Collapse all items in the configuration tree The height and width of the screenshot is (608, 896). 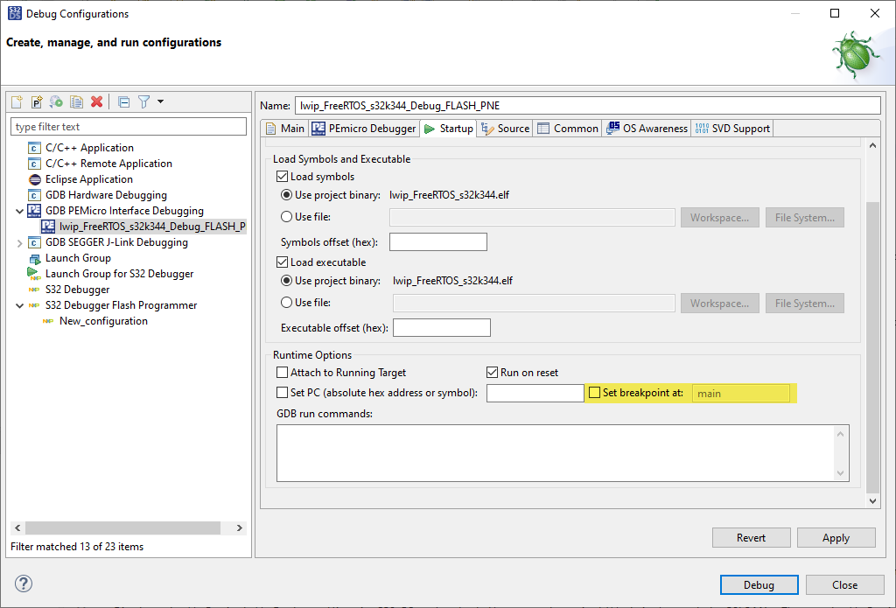coord(123,101)
